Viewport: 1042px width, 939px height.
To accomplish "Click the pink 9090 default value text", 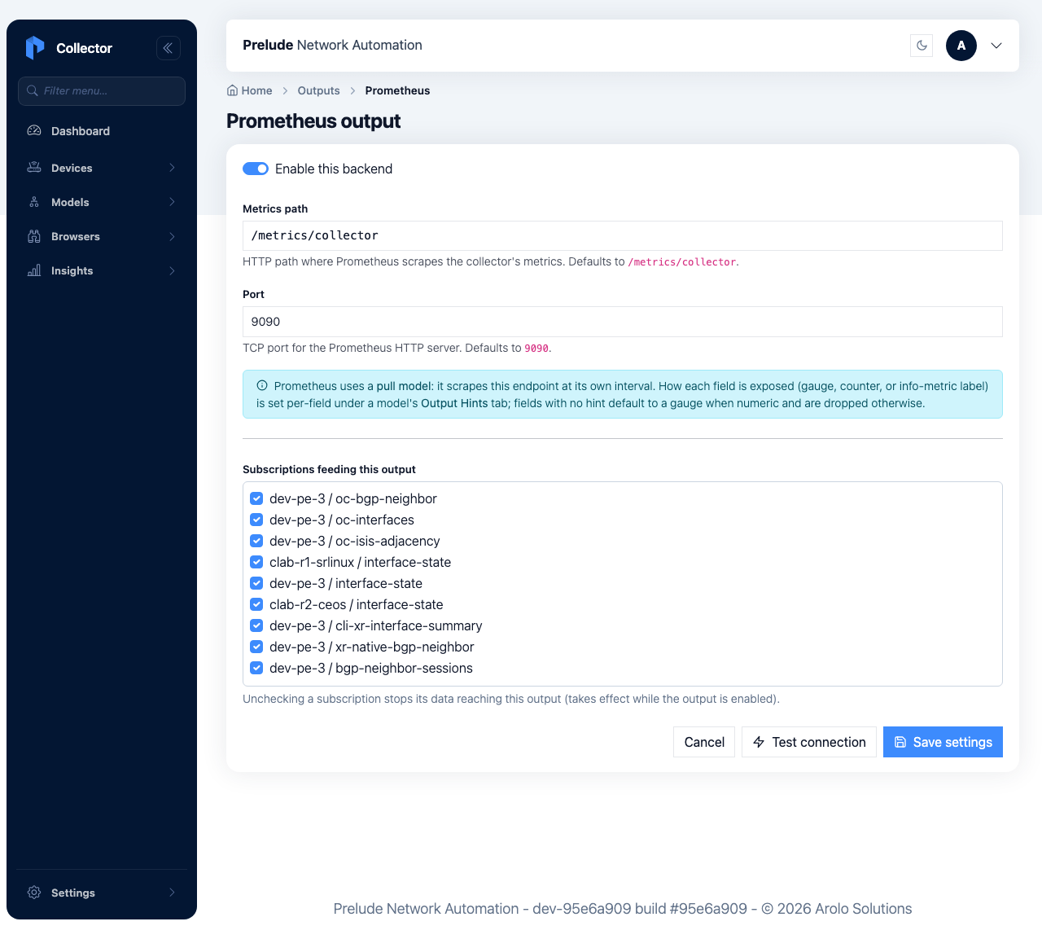I will (x=536, y=349).
